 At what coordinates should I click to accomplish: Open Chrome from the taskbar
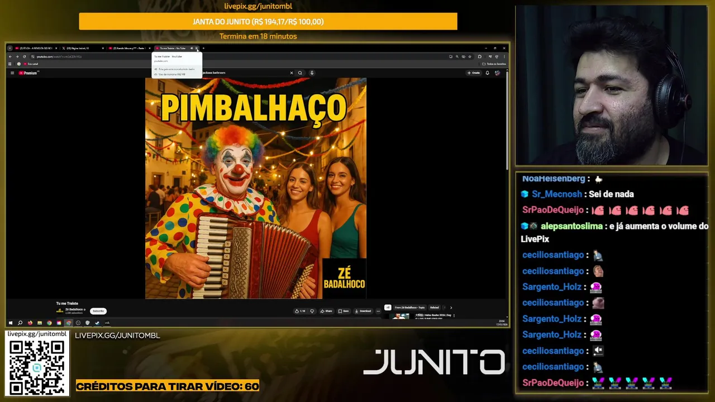tap(49, 323)
